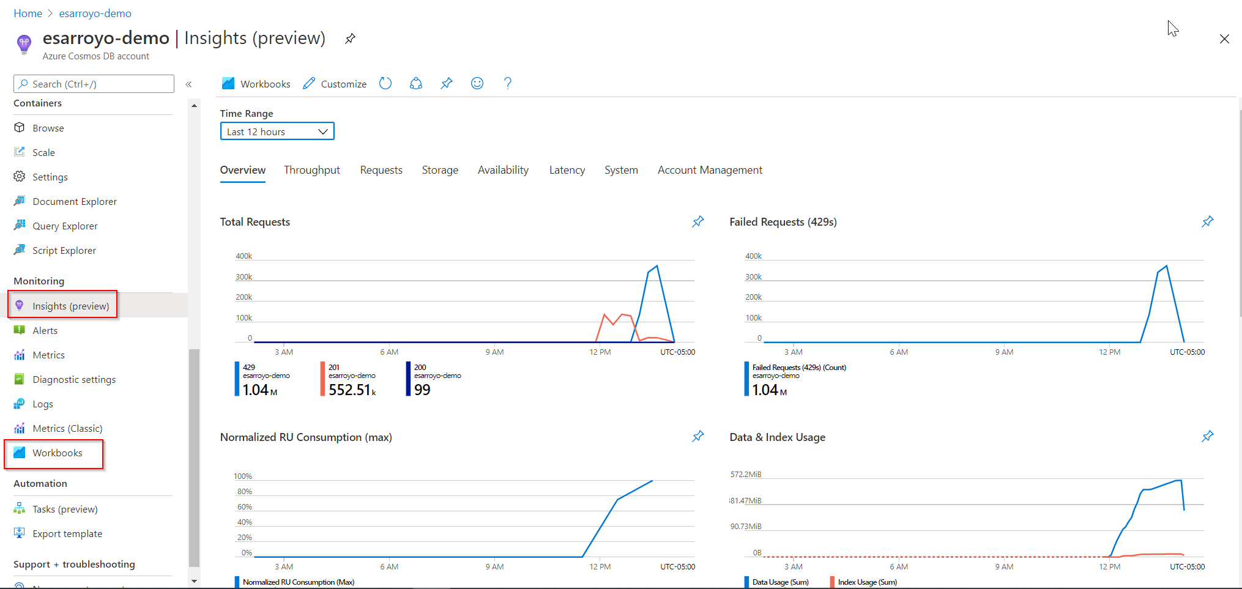This screenshot has height=589, width=1242.
Task: Pin the Failed Requests (429s) chart
Action: pos(1208,221)
